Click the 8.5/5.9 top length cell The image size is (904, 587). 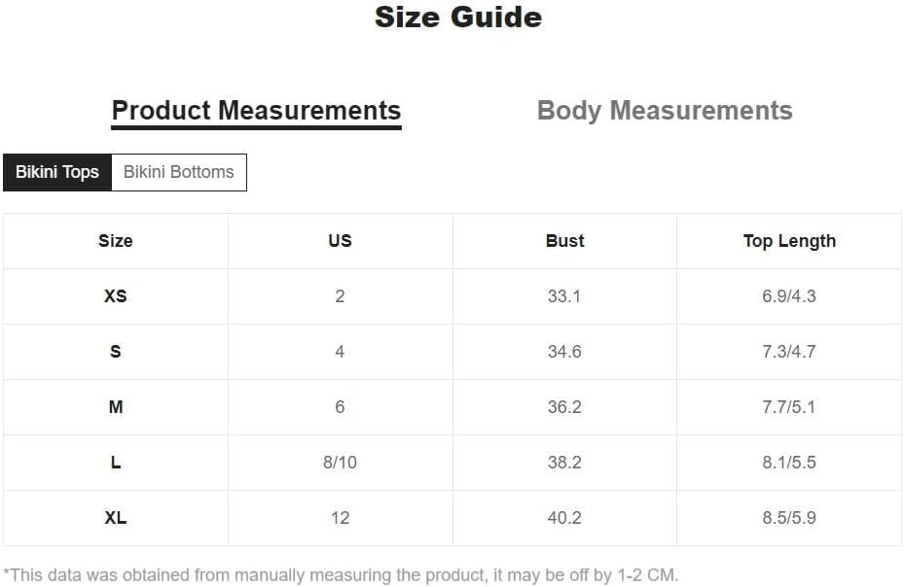tap(789, 518)
